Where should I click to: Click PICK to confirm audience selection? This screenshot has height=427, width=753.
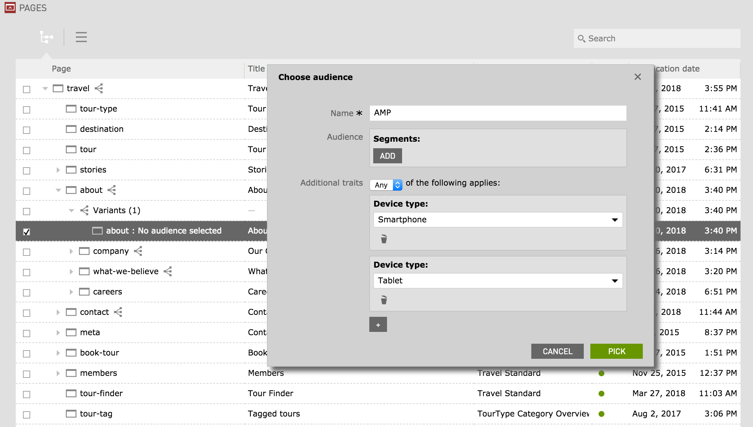tap(617, 351)
